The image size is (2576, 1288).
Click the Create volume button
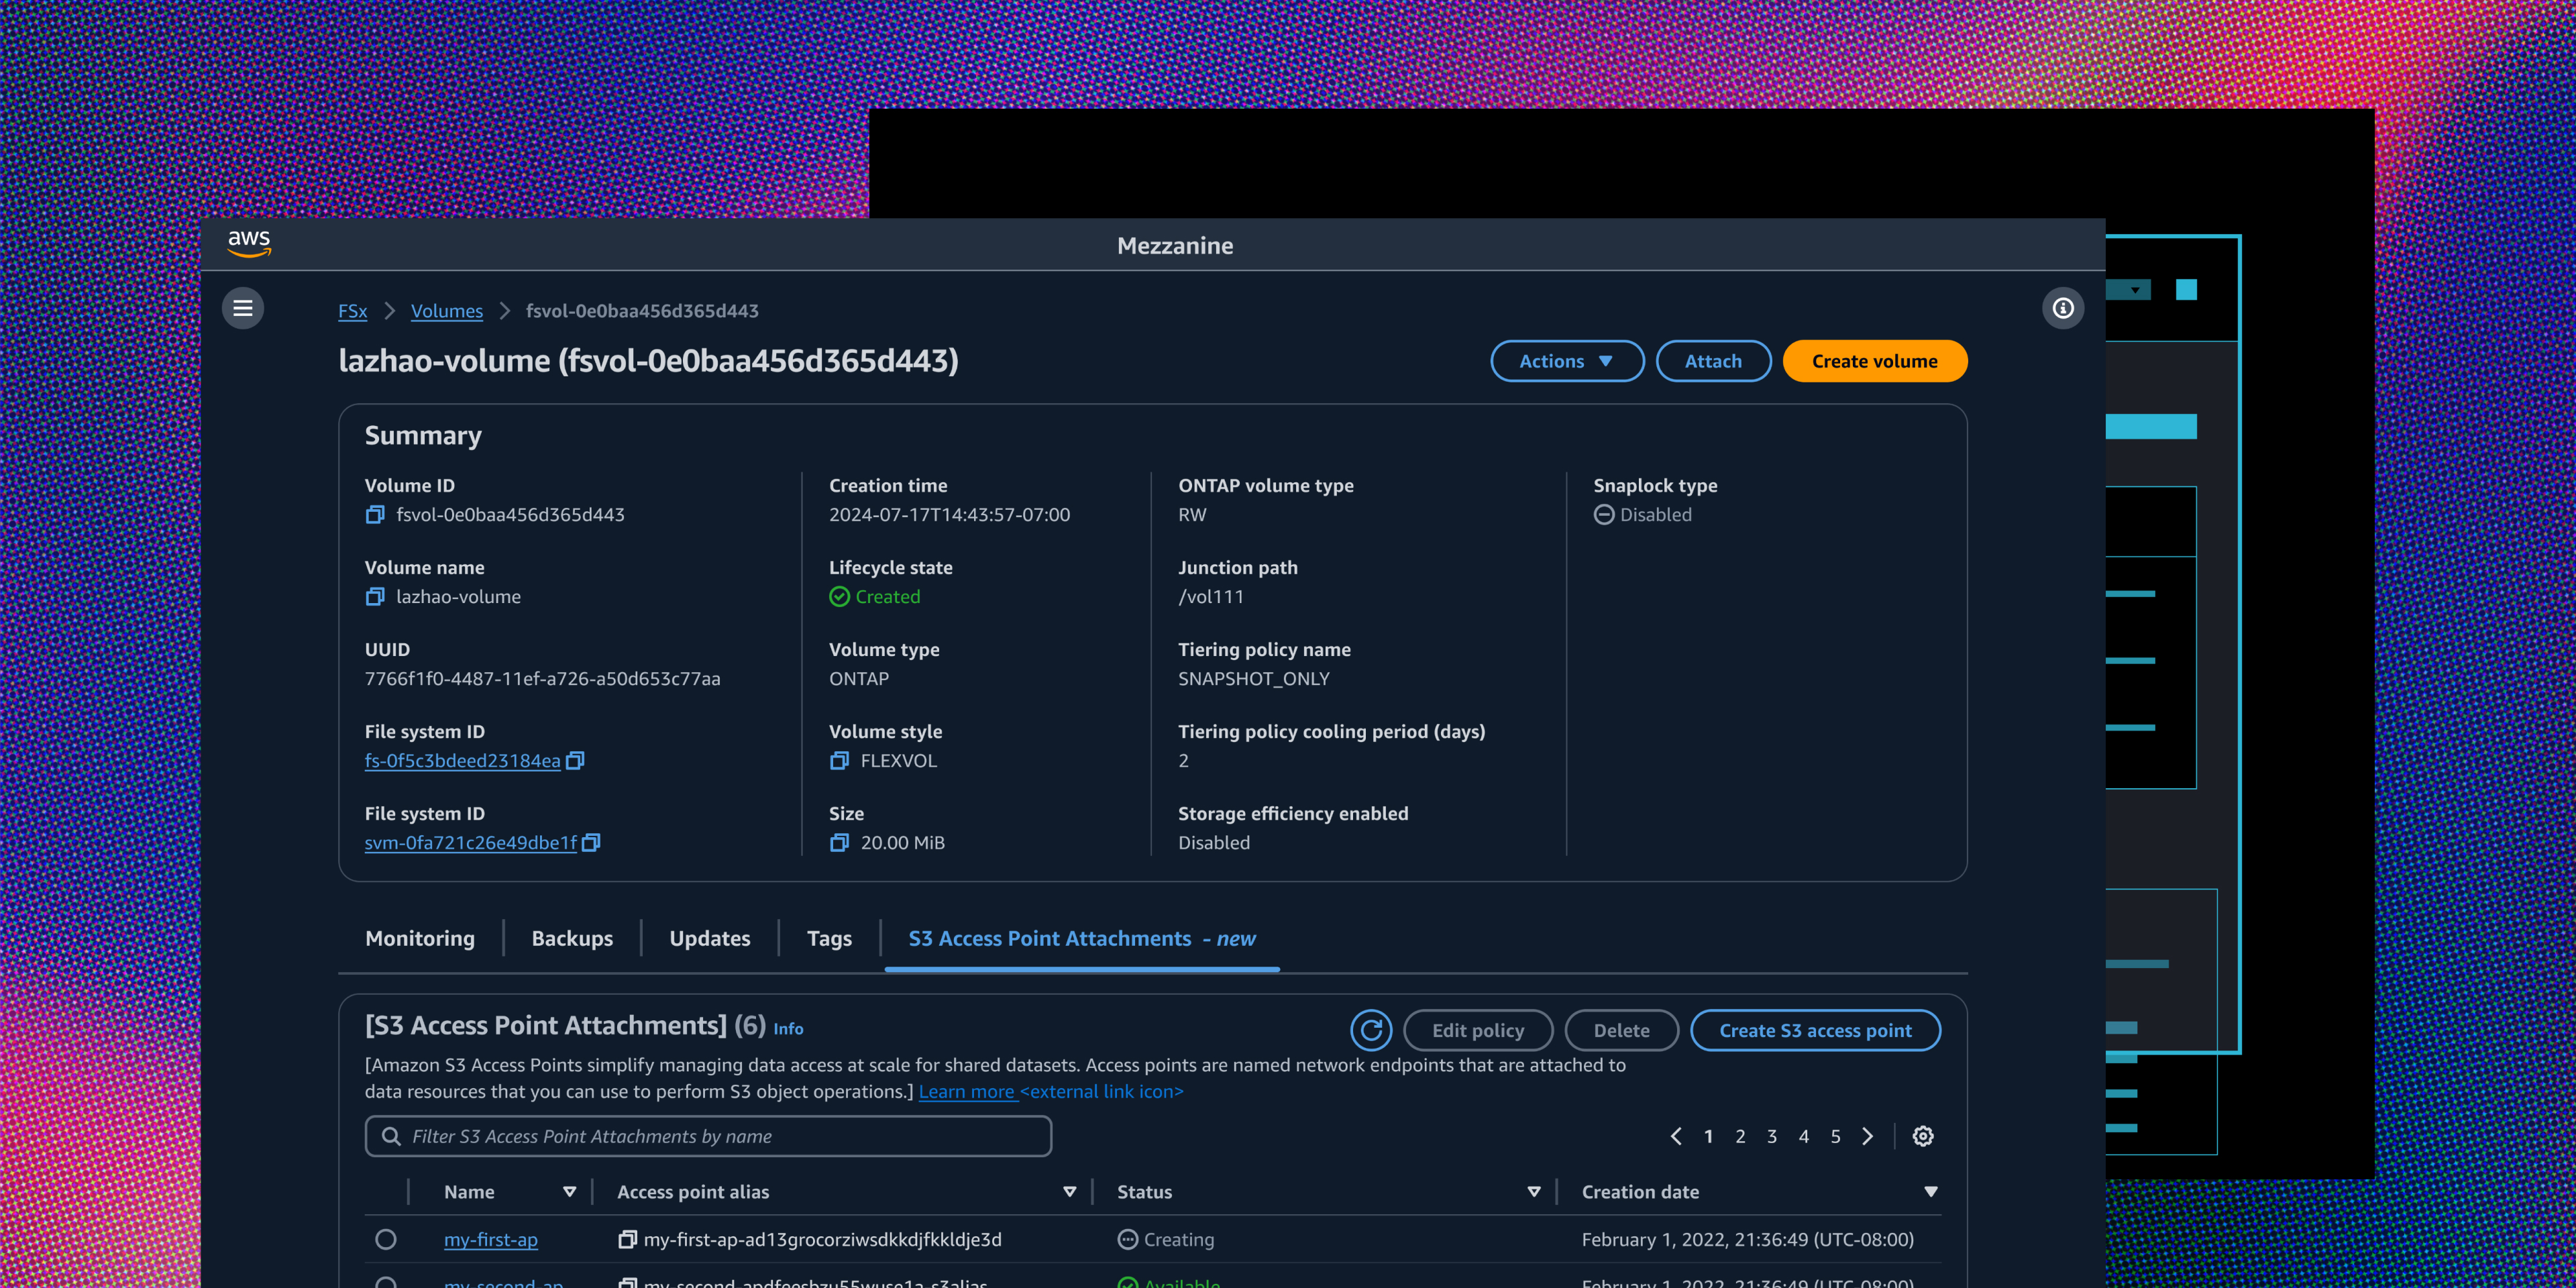1874,361
